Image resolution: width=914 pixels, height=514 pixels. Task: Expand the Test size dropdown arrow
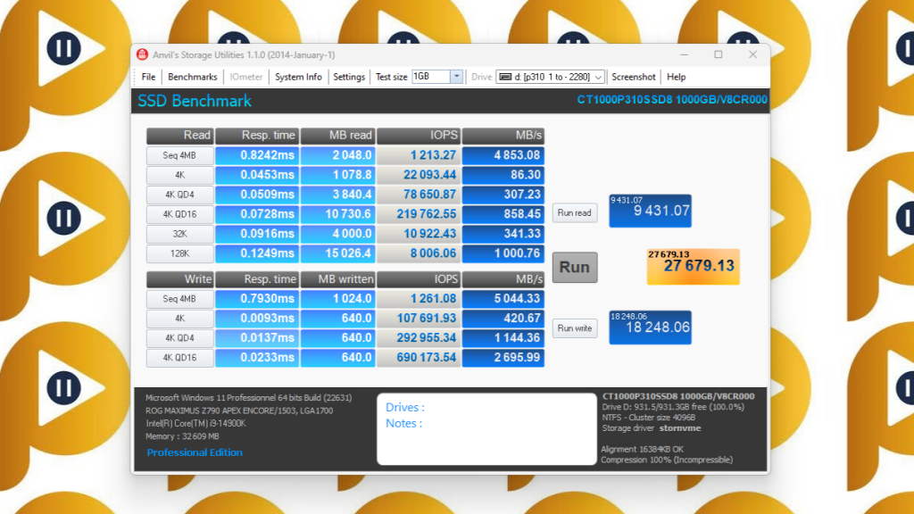pyautogui.click(x=456, y=77)
